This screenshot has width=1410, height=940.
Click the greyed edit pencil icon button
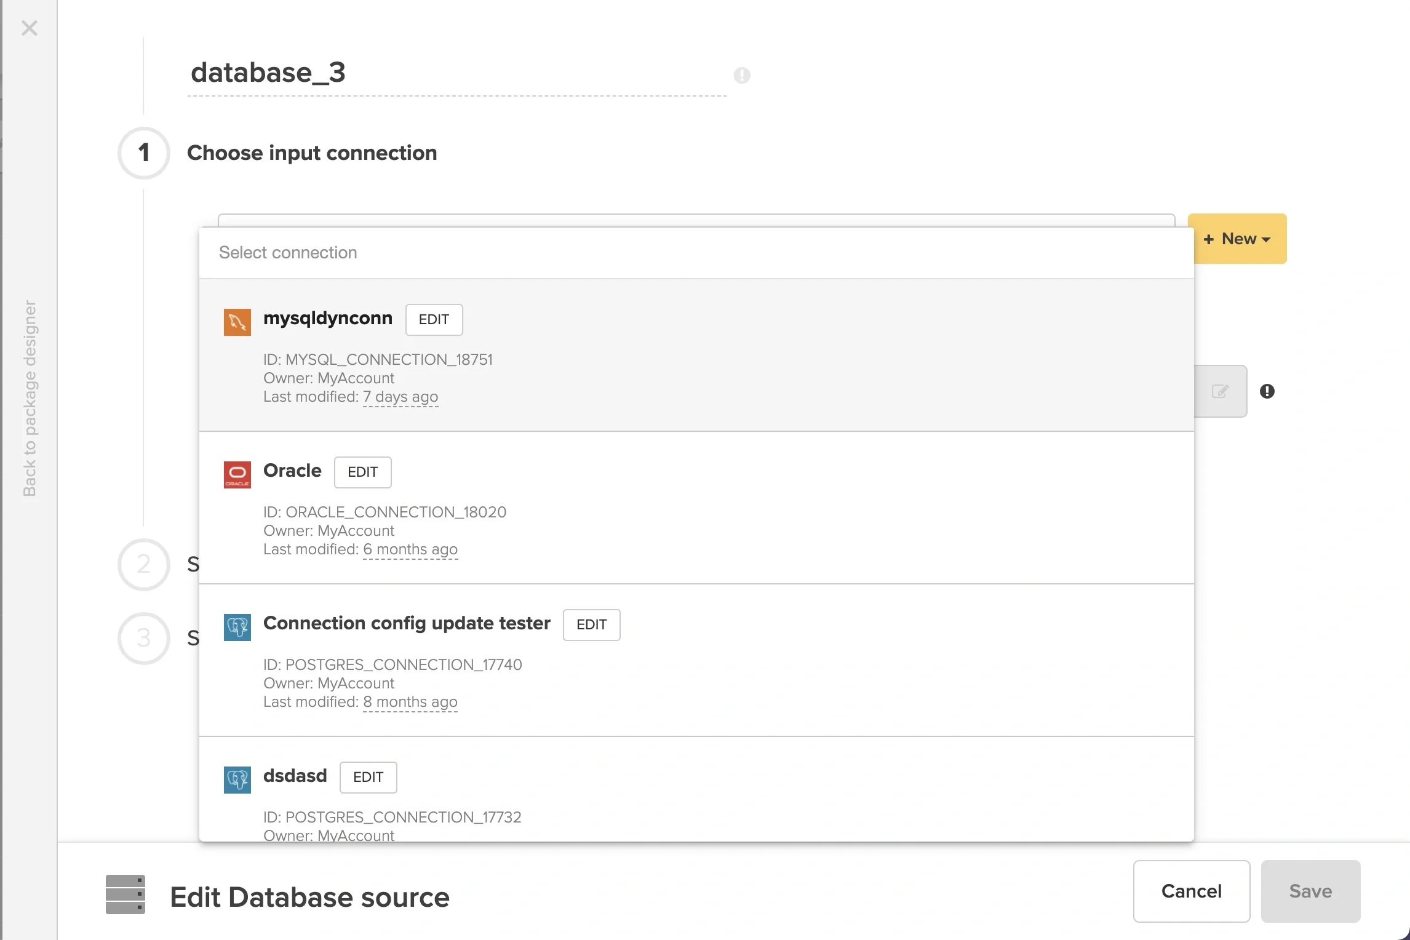tap(1220, 391)
